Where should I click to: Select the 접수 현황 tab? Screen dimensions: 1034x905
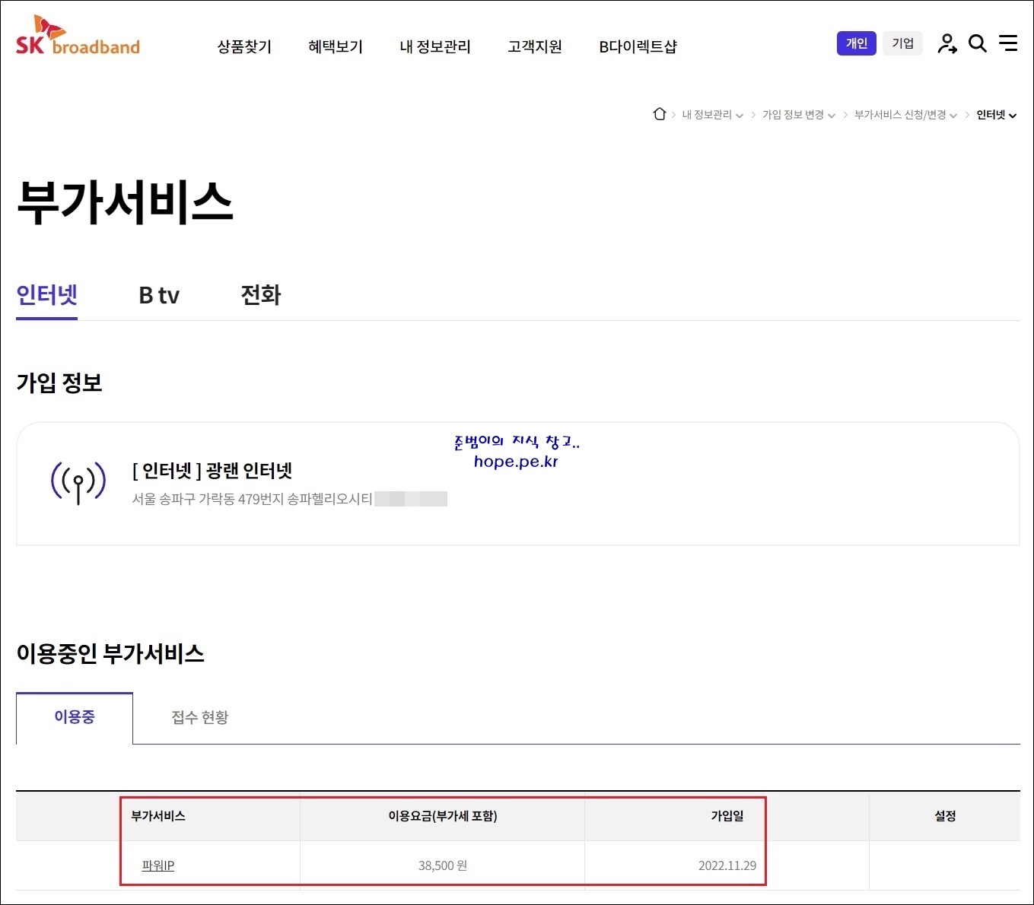pos(200,717)
